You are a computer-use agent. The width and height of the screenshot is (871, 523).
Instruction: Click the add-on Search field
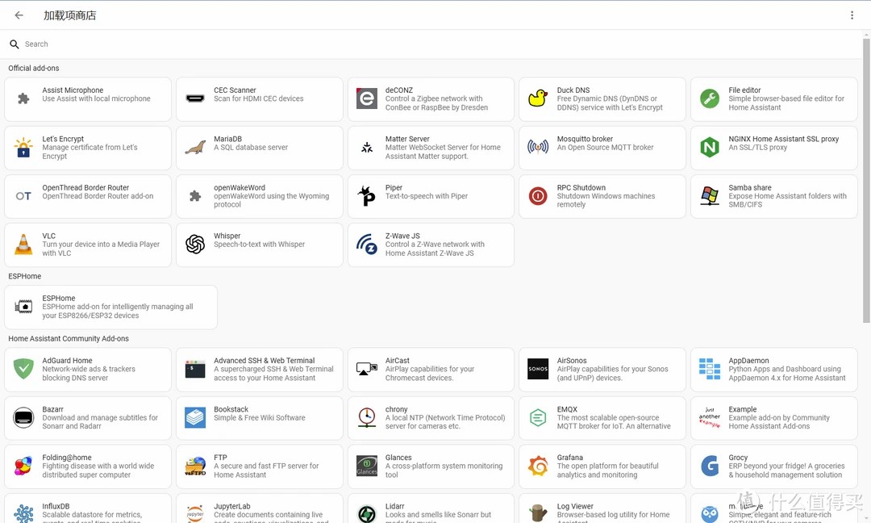point(242,44)
